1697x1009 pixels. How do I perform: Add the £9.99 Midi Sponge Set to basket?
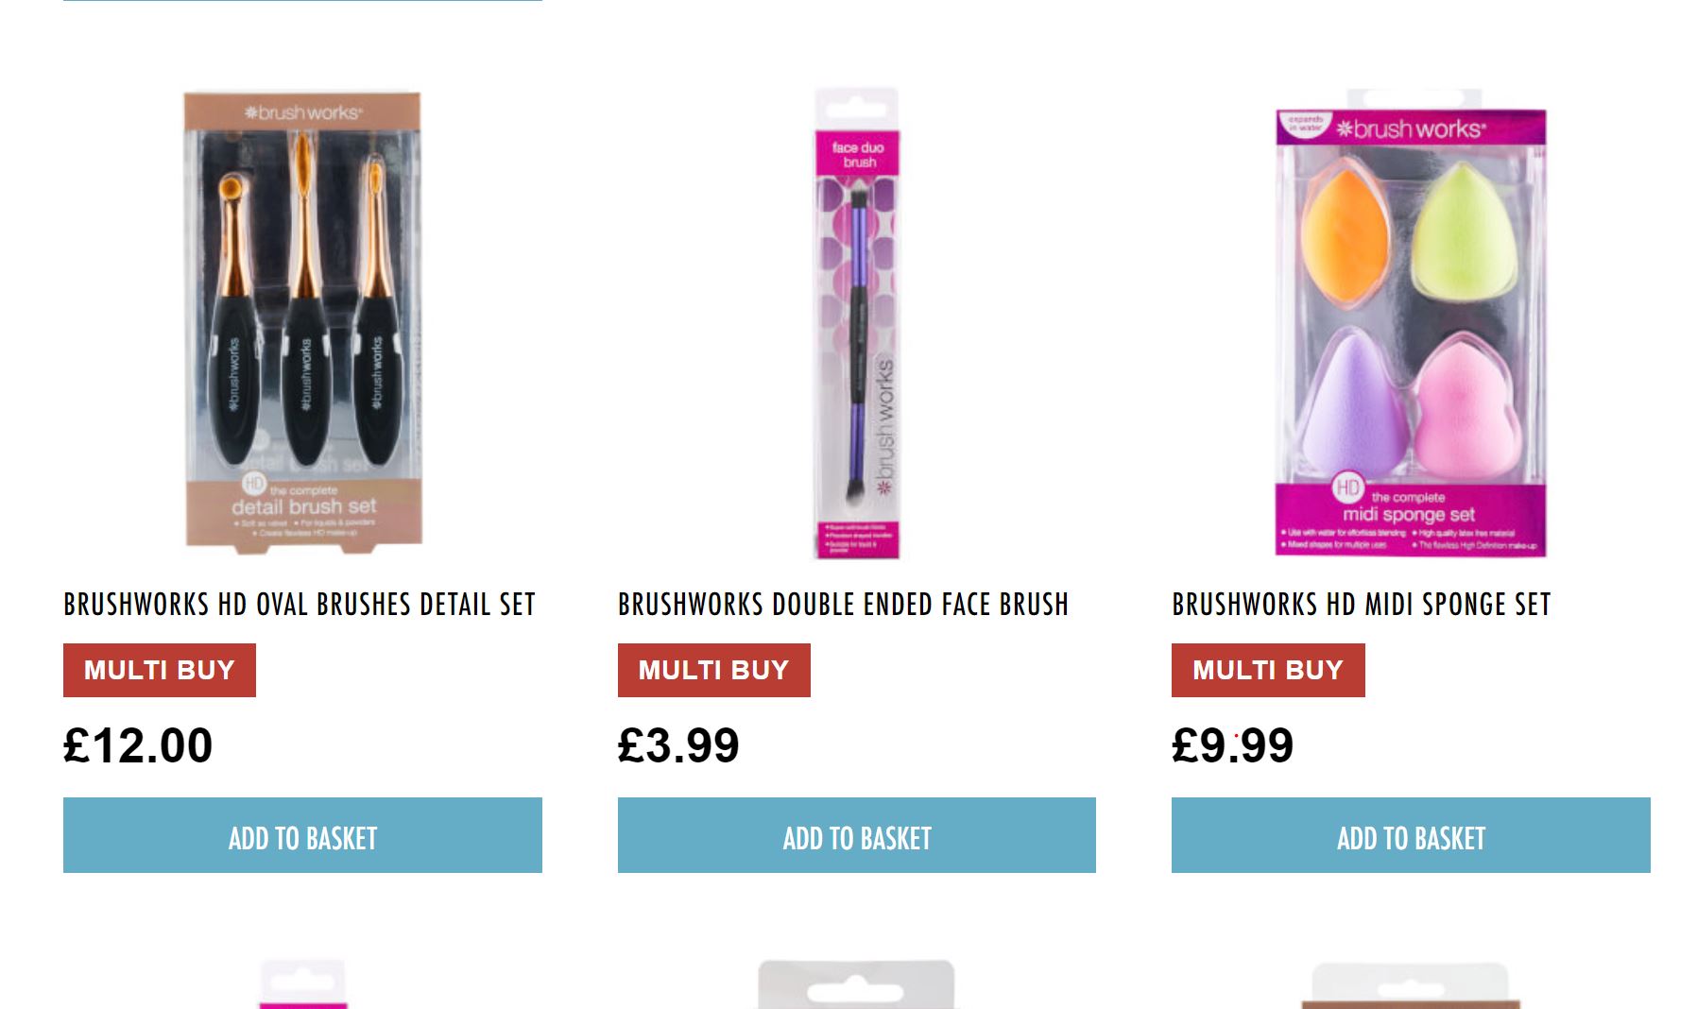[x=1411, y=835]
